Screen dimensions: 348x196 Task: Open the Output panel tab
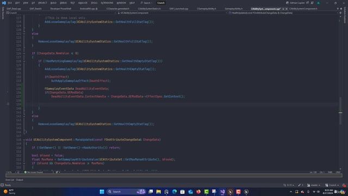point(20,180)
